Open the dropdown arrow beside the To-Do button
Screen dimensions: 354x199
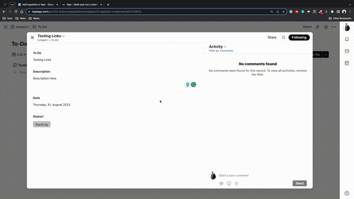[x=325, y=54]
